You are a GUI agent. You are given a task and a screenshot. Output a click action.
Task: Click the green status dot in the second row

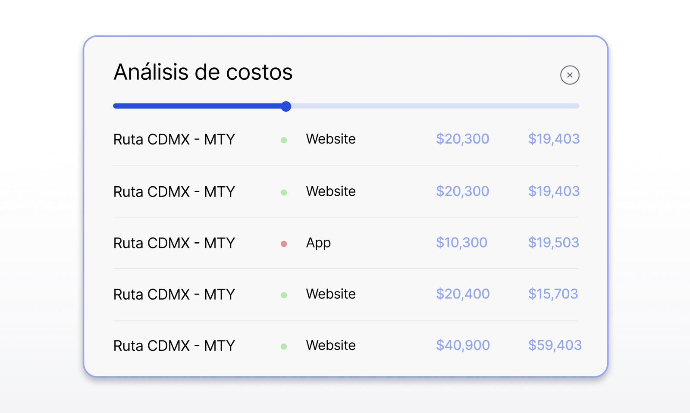(284, 192)
